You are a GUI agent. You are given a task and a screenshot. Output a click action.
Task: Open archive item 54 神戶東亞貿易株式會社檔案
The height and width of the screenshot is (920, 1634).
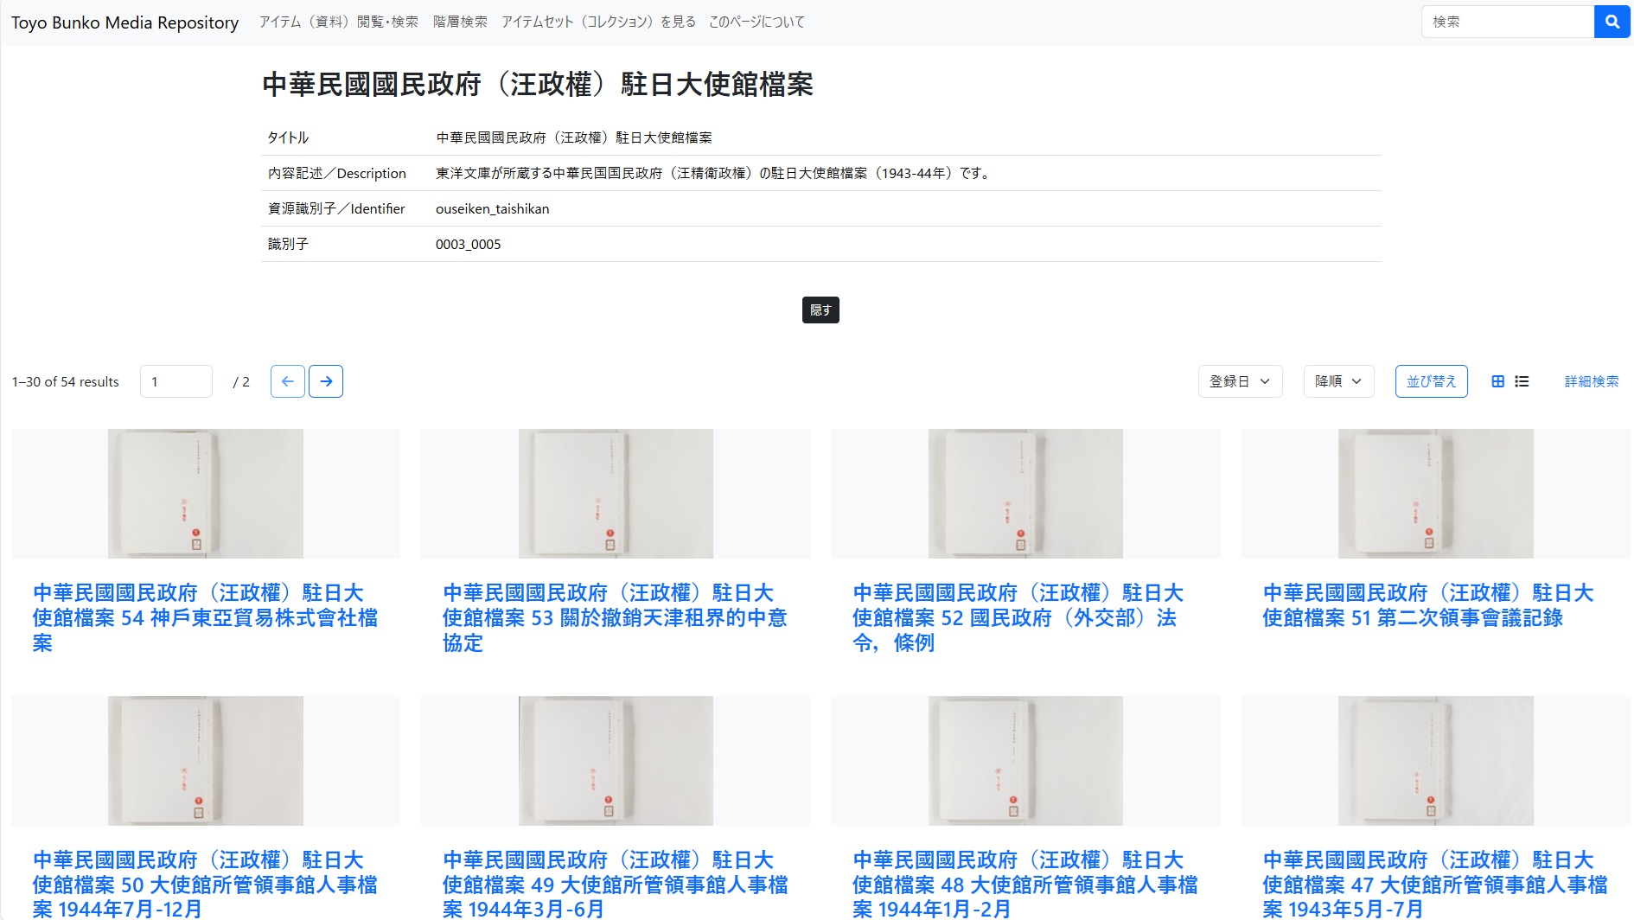tap(199, 617)
